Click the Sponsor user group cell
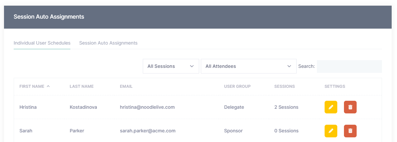This screenshot has width=397, height=142. (233, 131)
